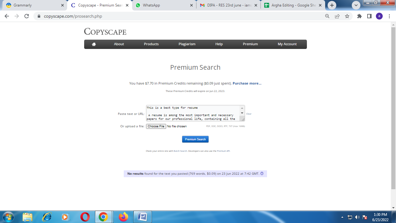Show hidden system tray icons

click(x=342, y=217)
